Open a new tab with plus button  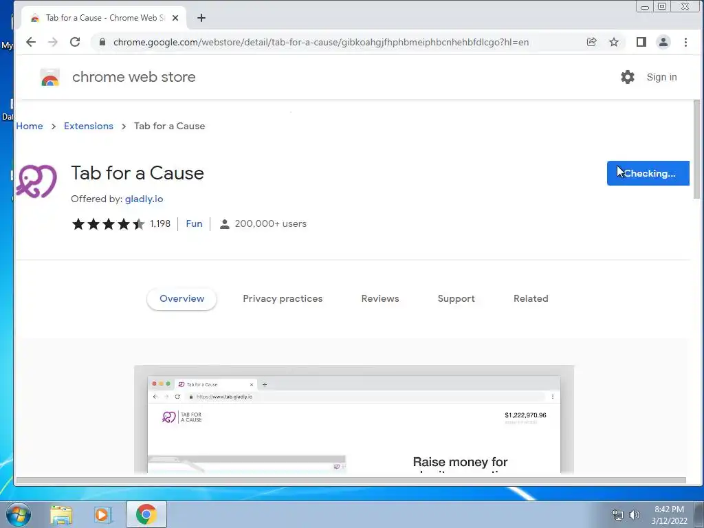pos(201,18)
